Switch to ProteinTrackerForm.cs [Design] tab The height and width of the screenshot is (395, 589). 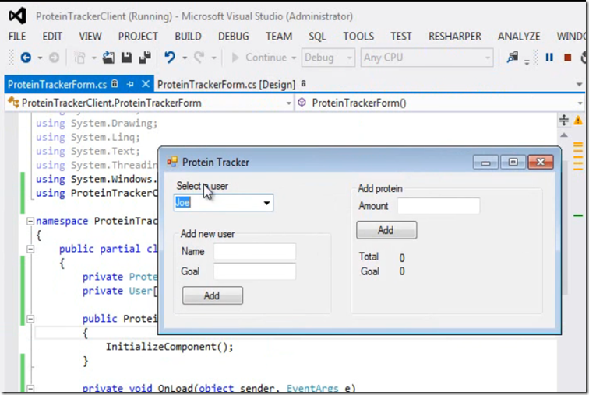tap(227, 85)
